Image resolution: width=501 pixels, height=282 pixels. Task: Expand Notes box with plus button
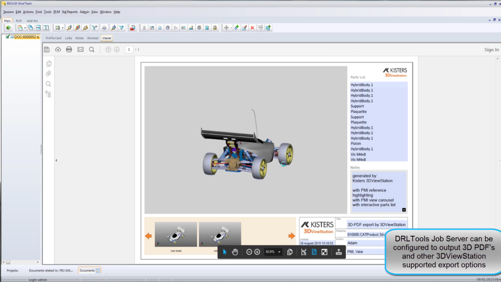coord(404,210)
